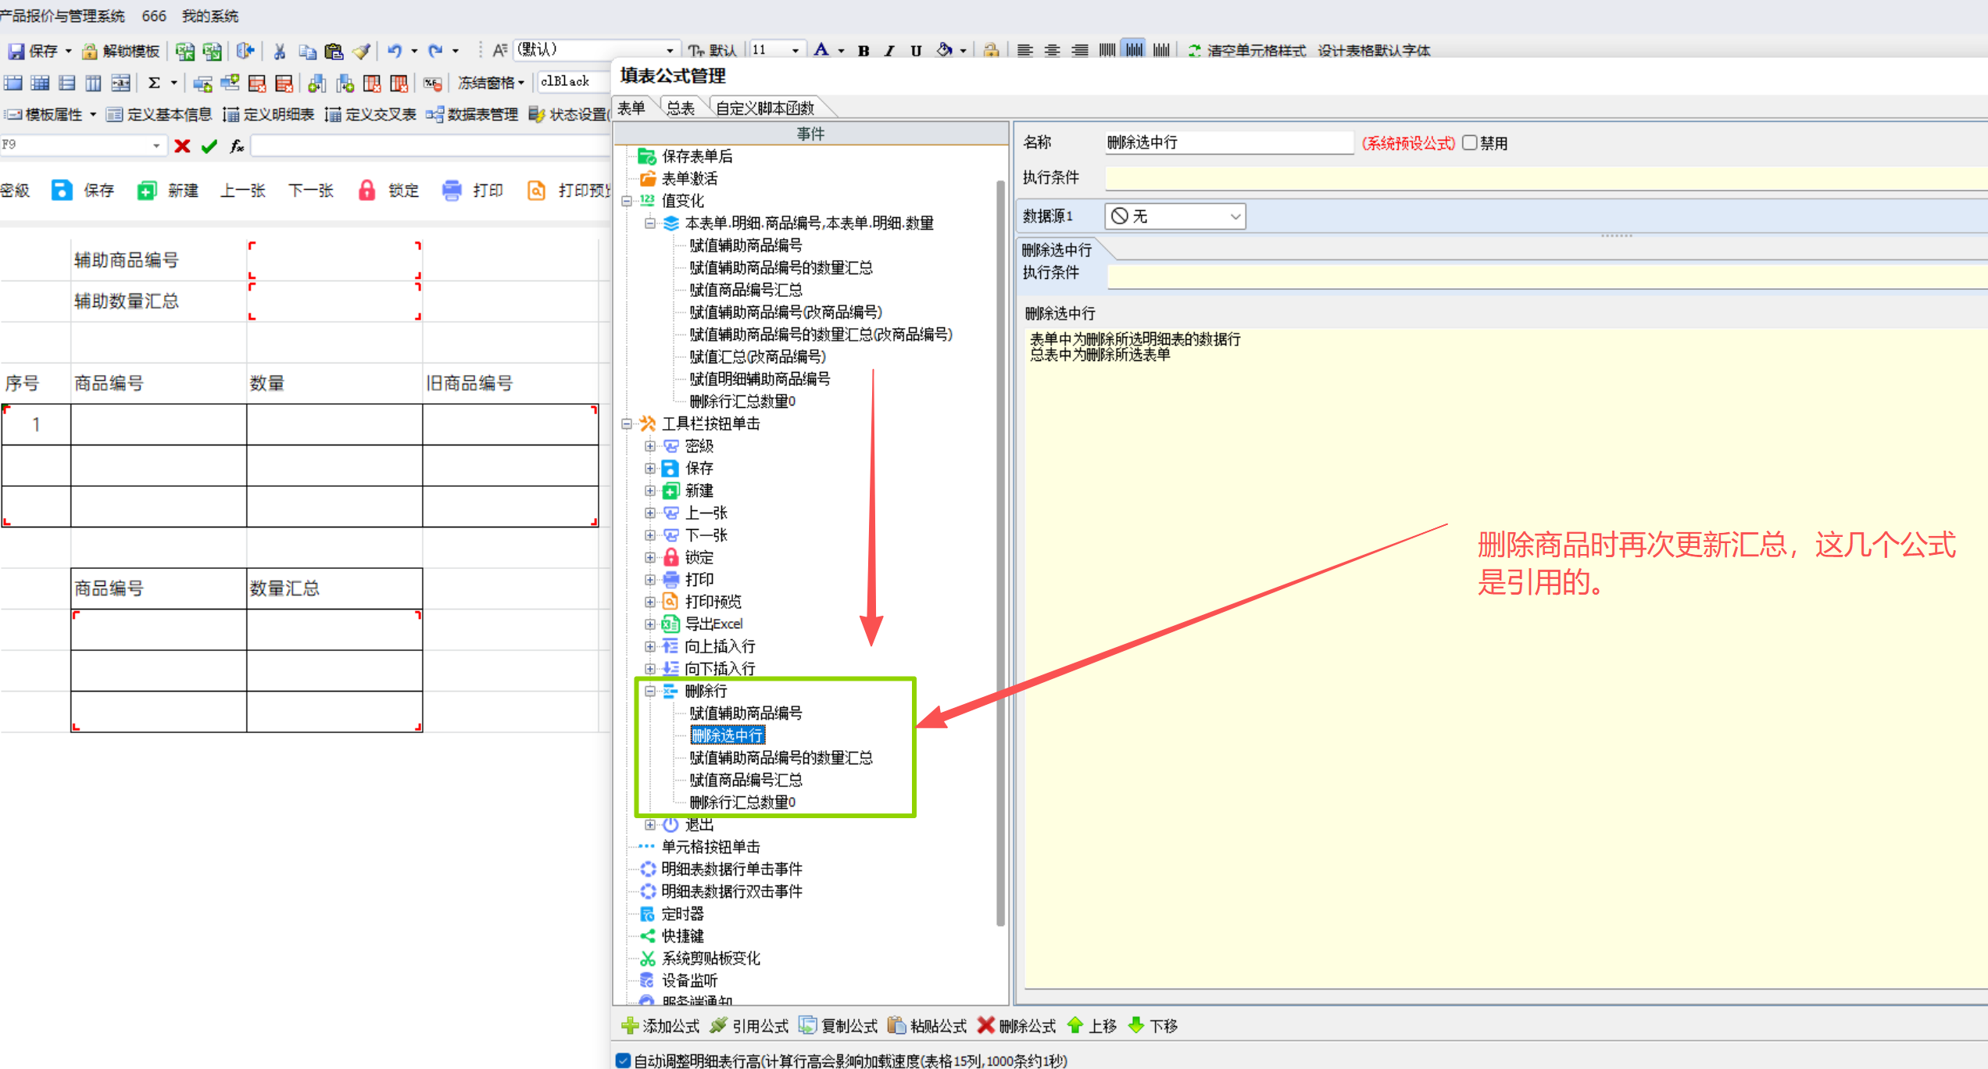Click the AutoSum sigma icon
Screen dimensions: 1988x1069
tap(155, 83)
